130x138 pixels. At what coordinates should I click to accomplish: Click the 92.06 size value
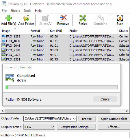point(54,37)
